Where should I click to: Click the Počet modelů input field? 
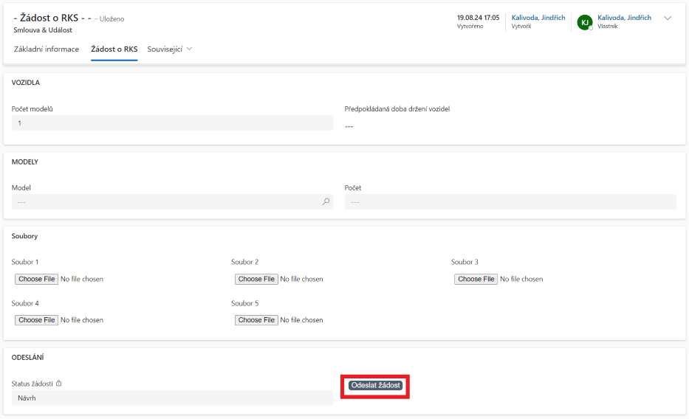click(172, 123)
